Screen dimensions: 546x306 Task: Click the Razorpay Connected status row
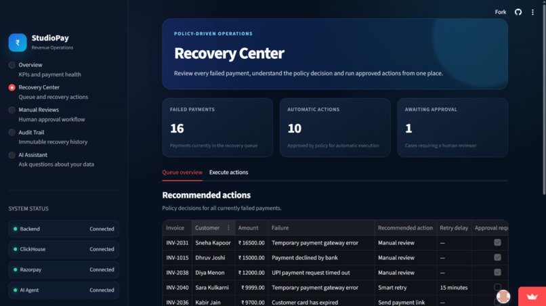64,269
